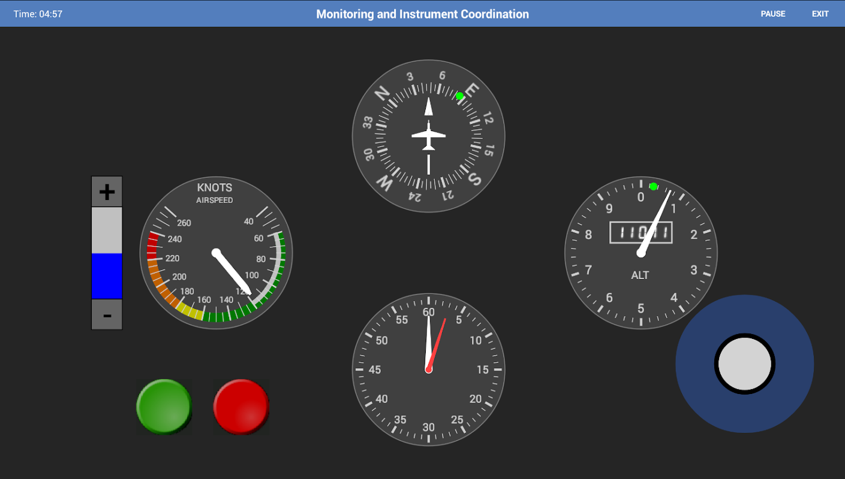Exit the instrument coordination test

click(x=820, y=14)
